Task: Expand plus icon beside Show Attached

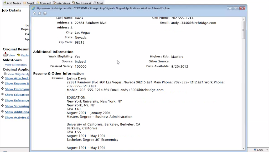Action: tap(2, 78)
